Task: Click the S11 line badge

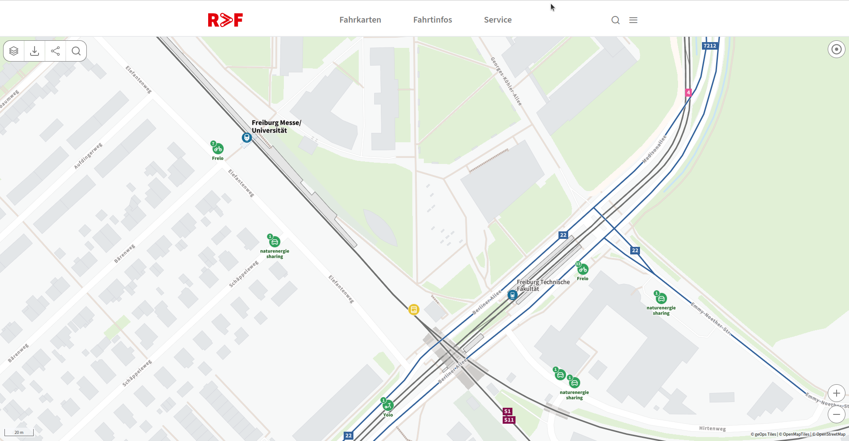Action: [509, 420]
